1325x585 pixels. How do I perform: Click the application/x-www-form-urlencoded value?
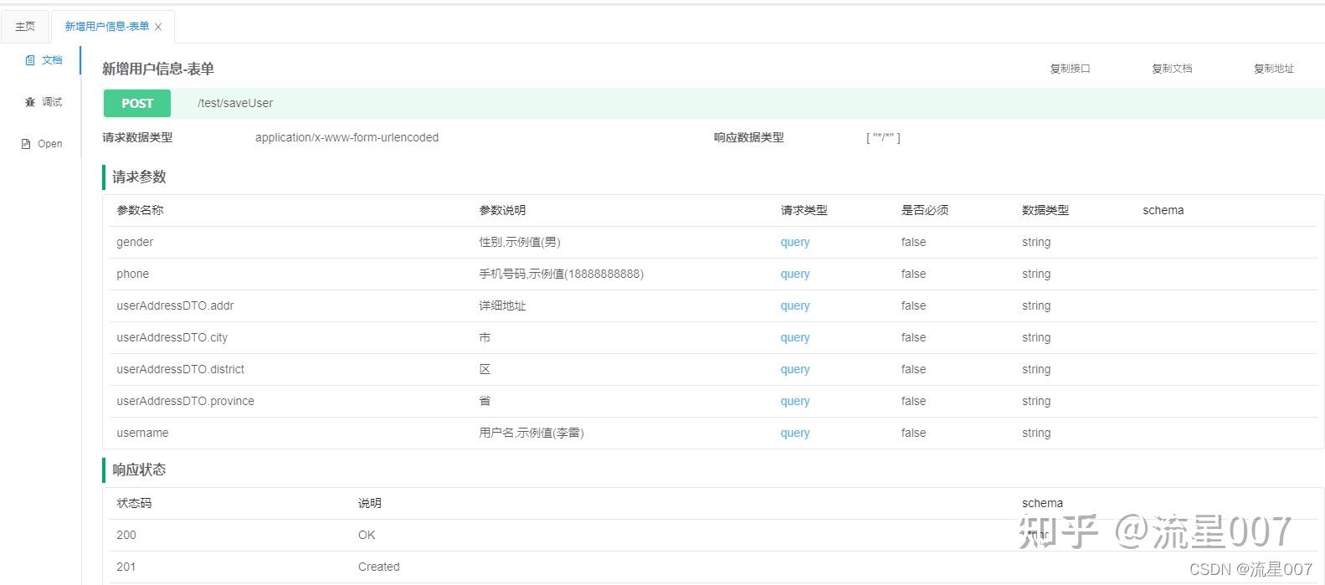click(347, 137)
